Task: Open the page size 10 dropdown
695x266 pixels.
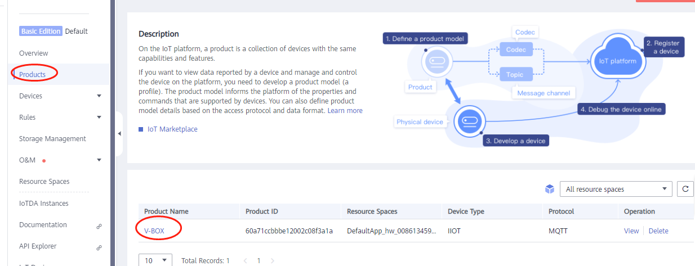Action: point(155,260)
